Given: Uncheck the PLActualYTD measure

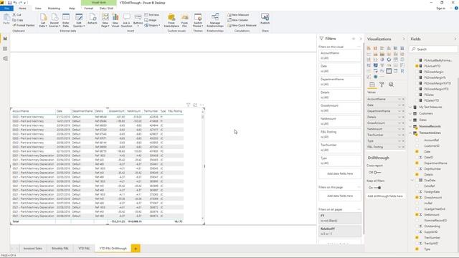Looking at the screenshot, I should tap(417, 66).
